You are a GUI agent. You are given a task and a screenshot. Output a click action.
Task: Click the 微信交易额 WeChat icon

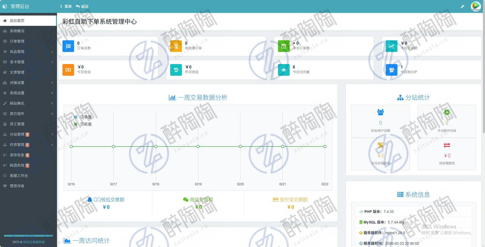point(185,199)
